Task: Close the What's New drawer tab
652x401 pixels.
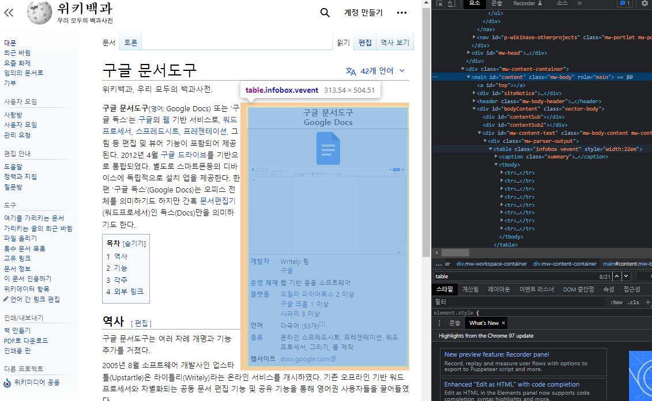Action: click(503, 323)
